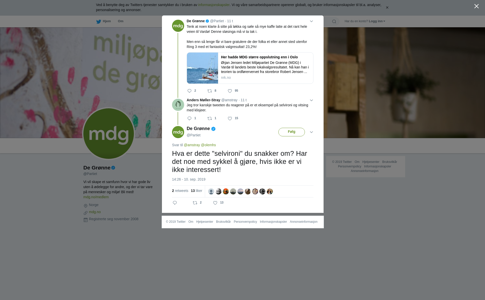Image resolution: width=485 pixels, height=300 pixels.
Task: Open the chevron menu beside the Følg button
Action: (311, 132)
